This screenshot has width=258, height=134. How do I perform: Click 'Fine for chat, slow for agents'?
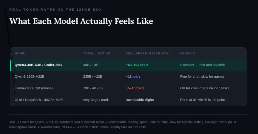pos(202,77)
